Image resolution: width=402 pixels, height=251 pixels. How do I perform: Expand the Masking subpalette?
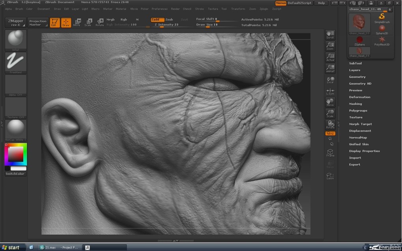[355, 104]
